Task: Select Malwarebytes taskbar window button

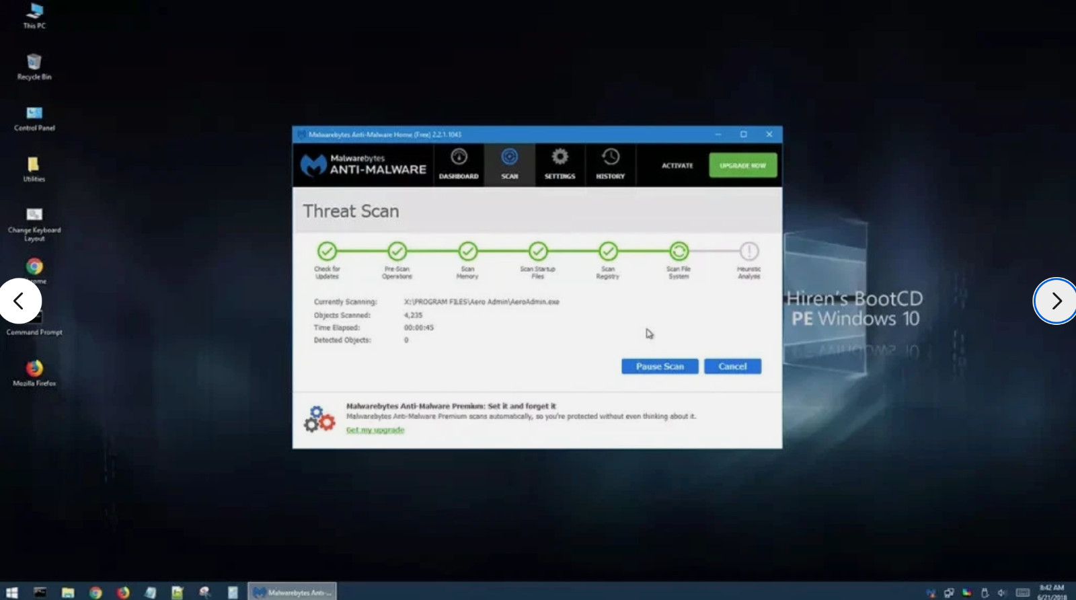Action: (x=292, y=592)
